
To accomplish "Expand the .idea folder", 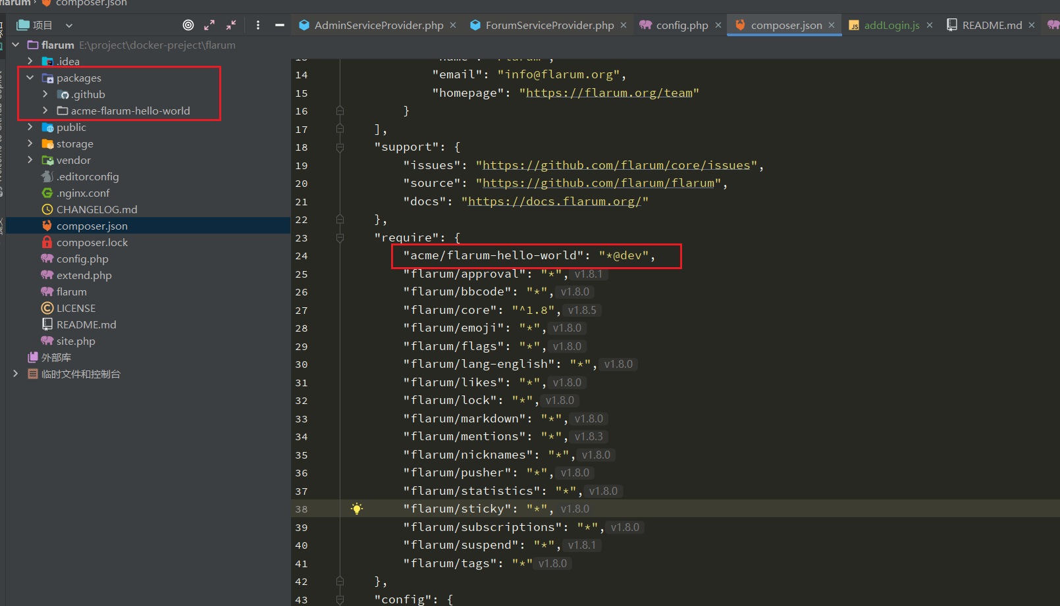I will [30, 61].
